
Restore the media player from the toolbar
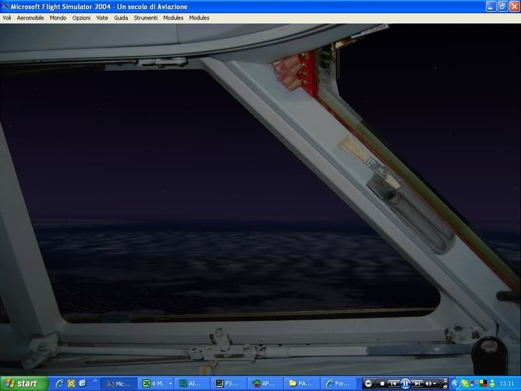click(x=445, y=386)
